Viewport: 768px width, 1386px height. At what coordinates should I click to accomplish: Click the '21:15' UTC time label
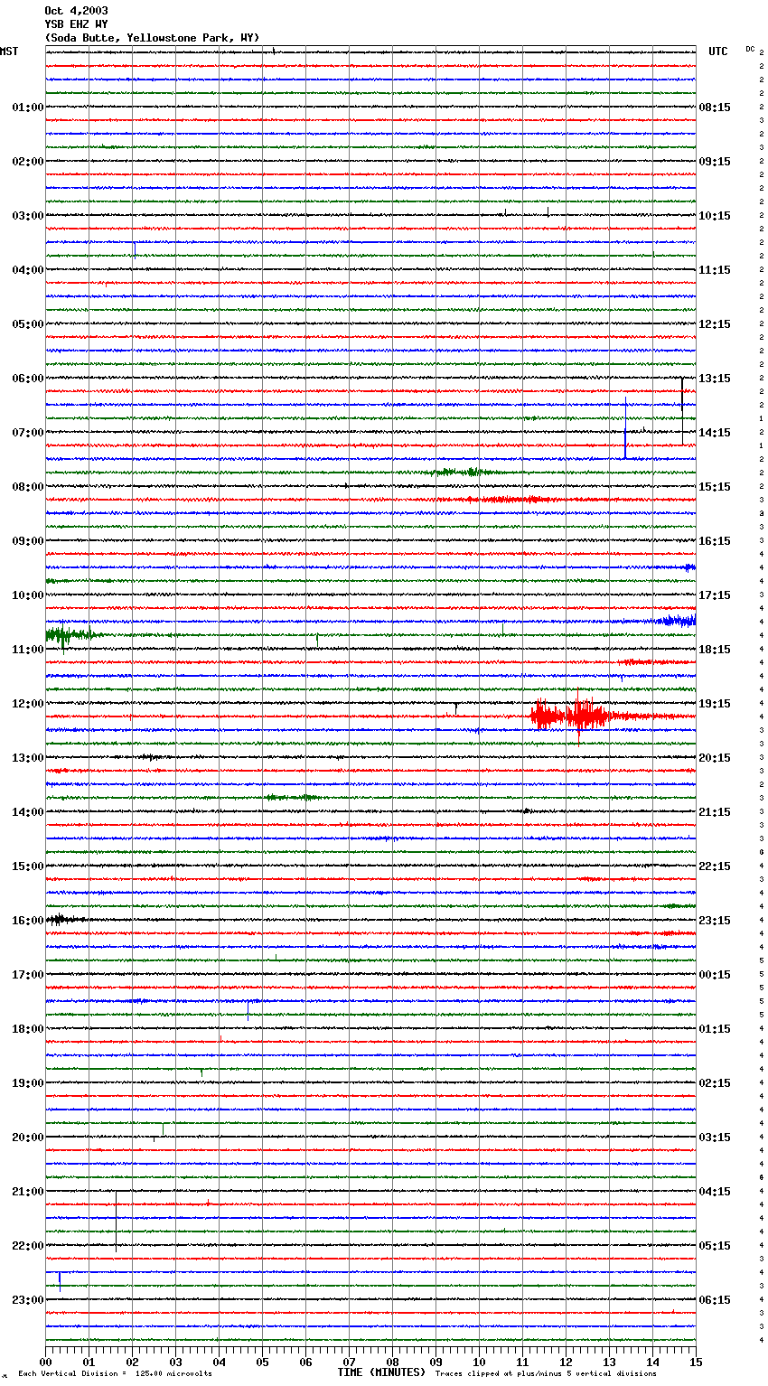click(715, 812)
